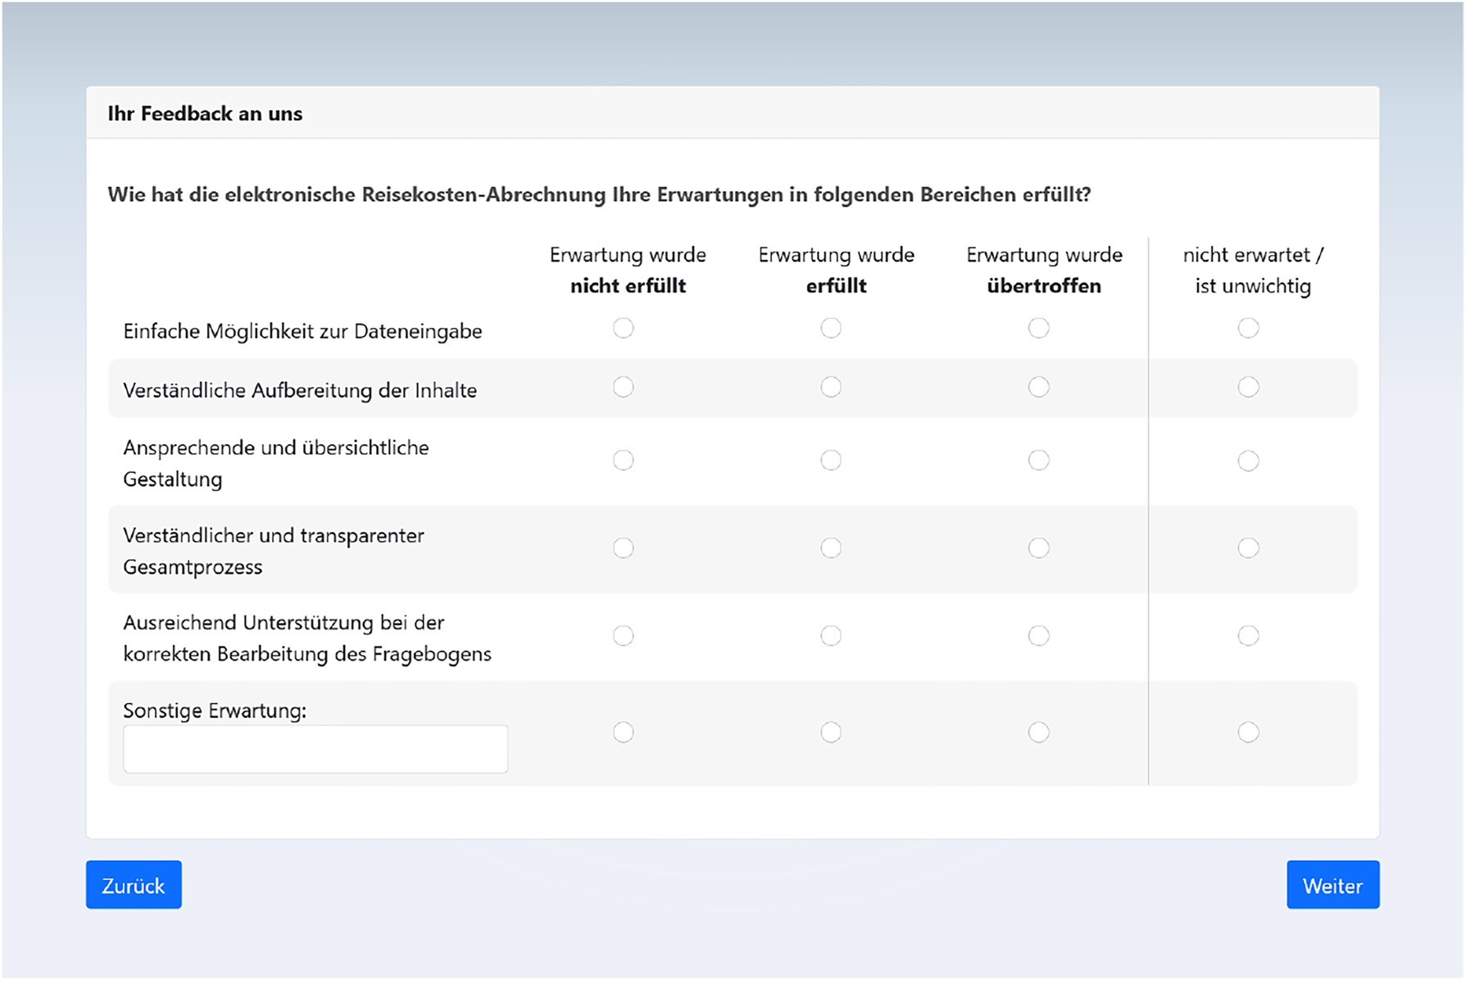Click into the Sonstige Erwartung text field
This screenshot has height=981, width=1466.
click(315, 748)
